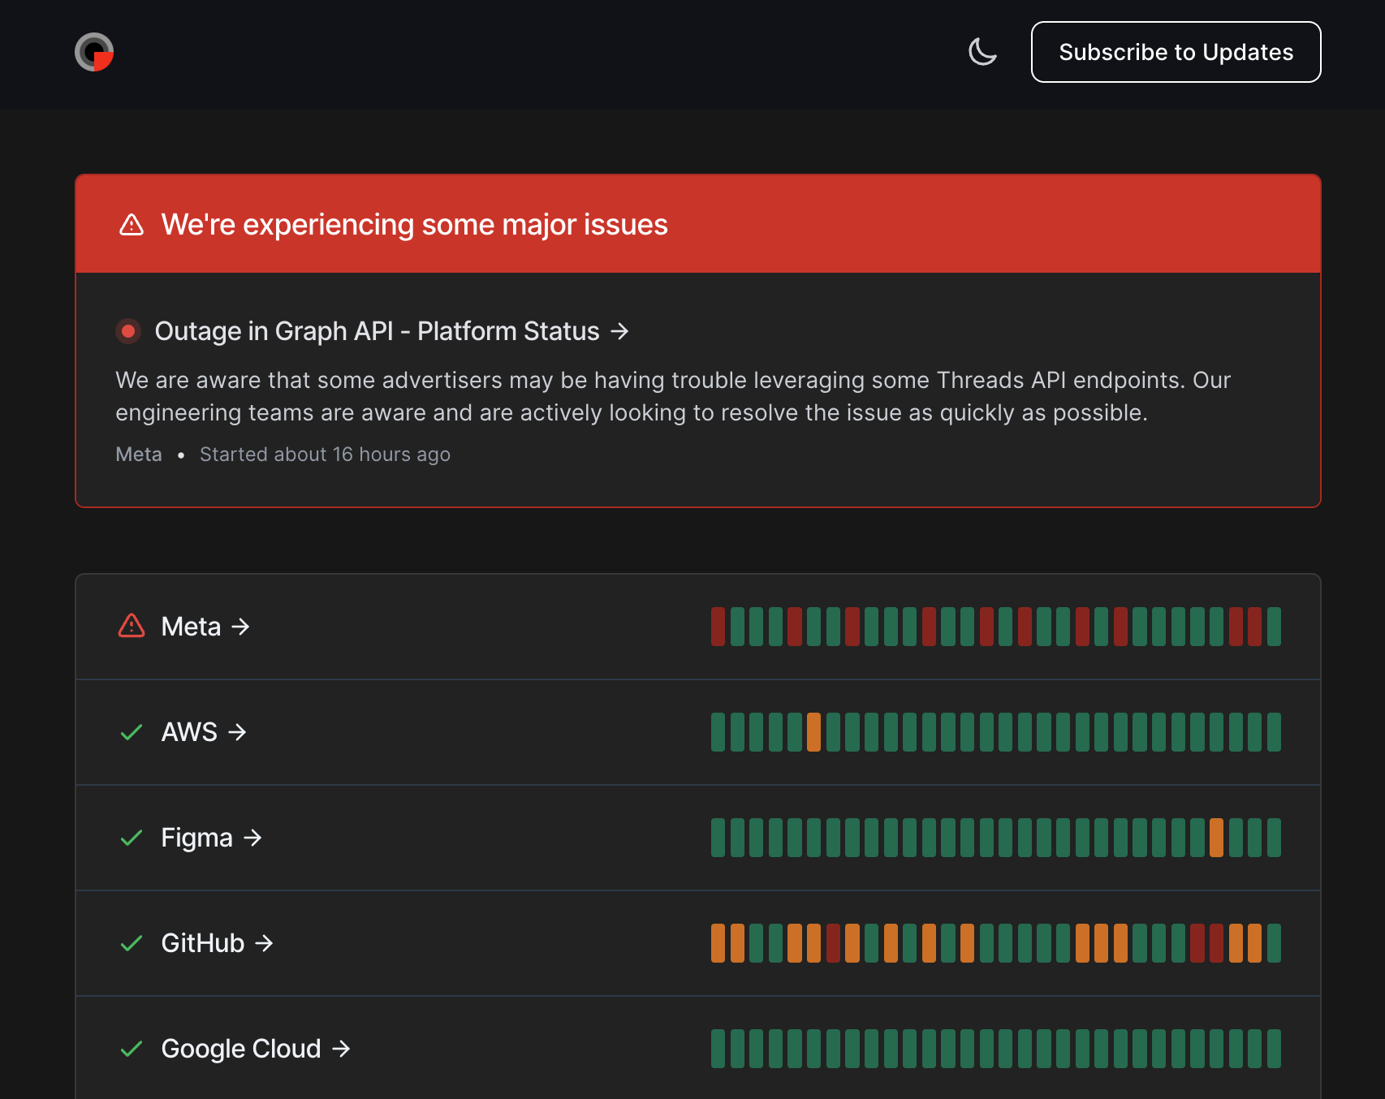Click the dark red bar in GitHub's uptime history
This screenshot has height=1099, width=1385.
[833, 943]
